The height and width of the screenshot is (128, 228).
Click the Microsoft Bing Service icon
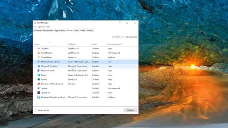pyautogui.click(x=39, y=62)
